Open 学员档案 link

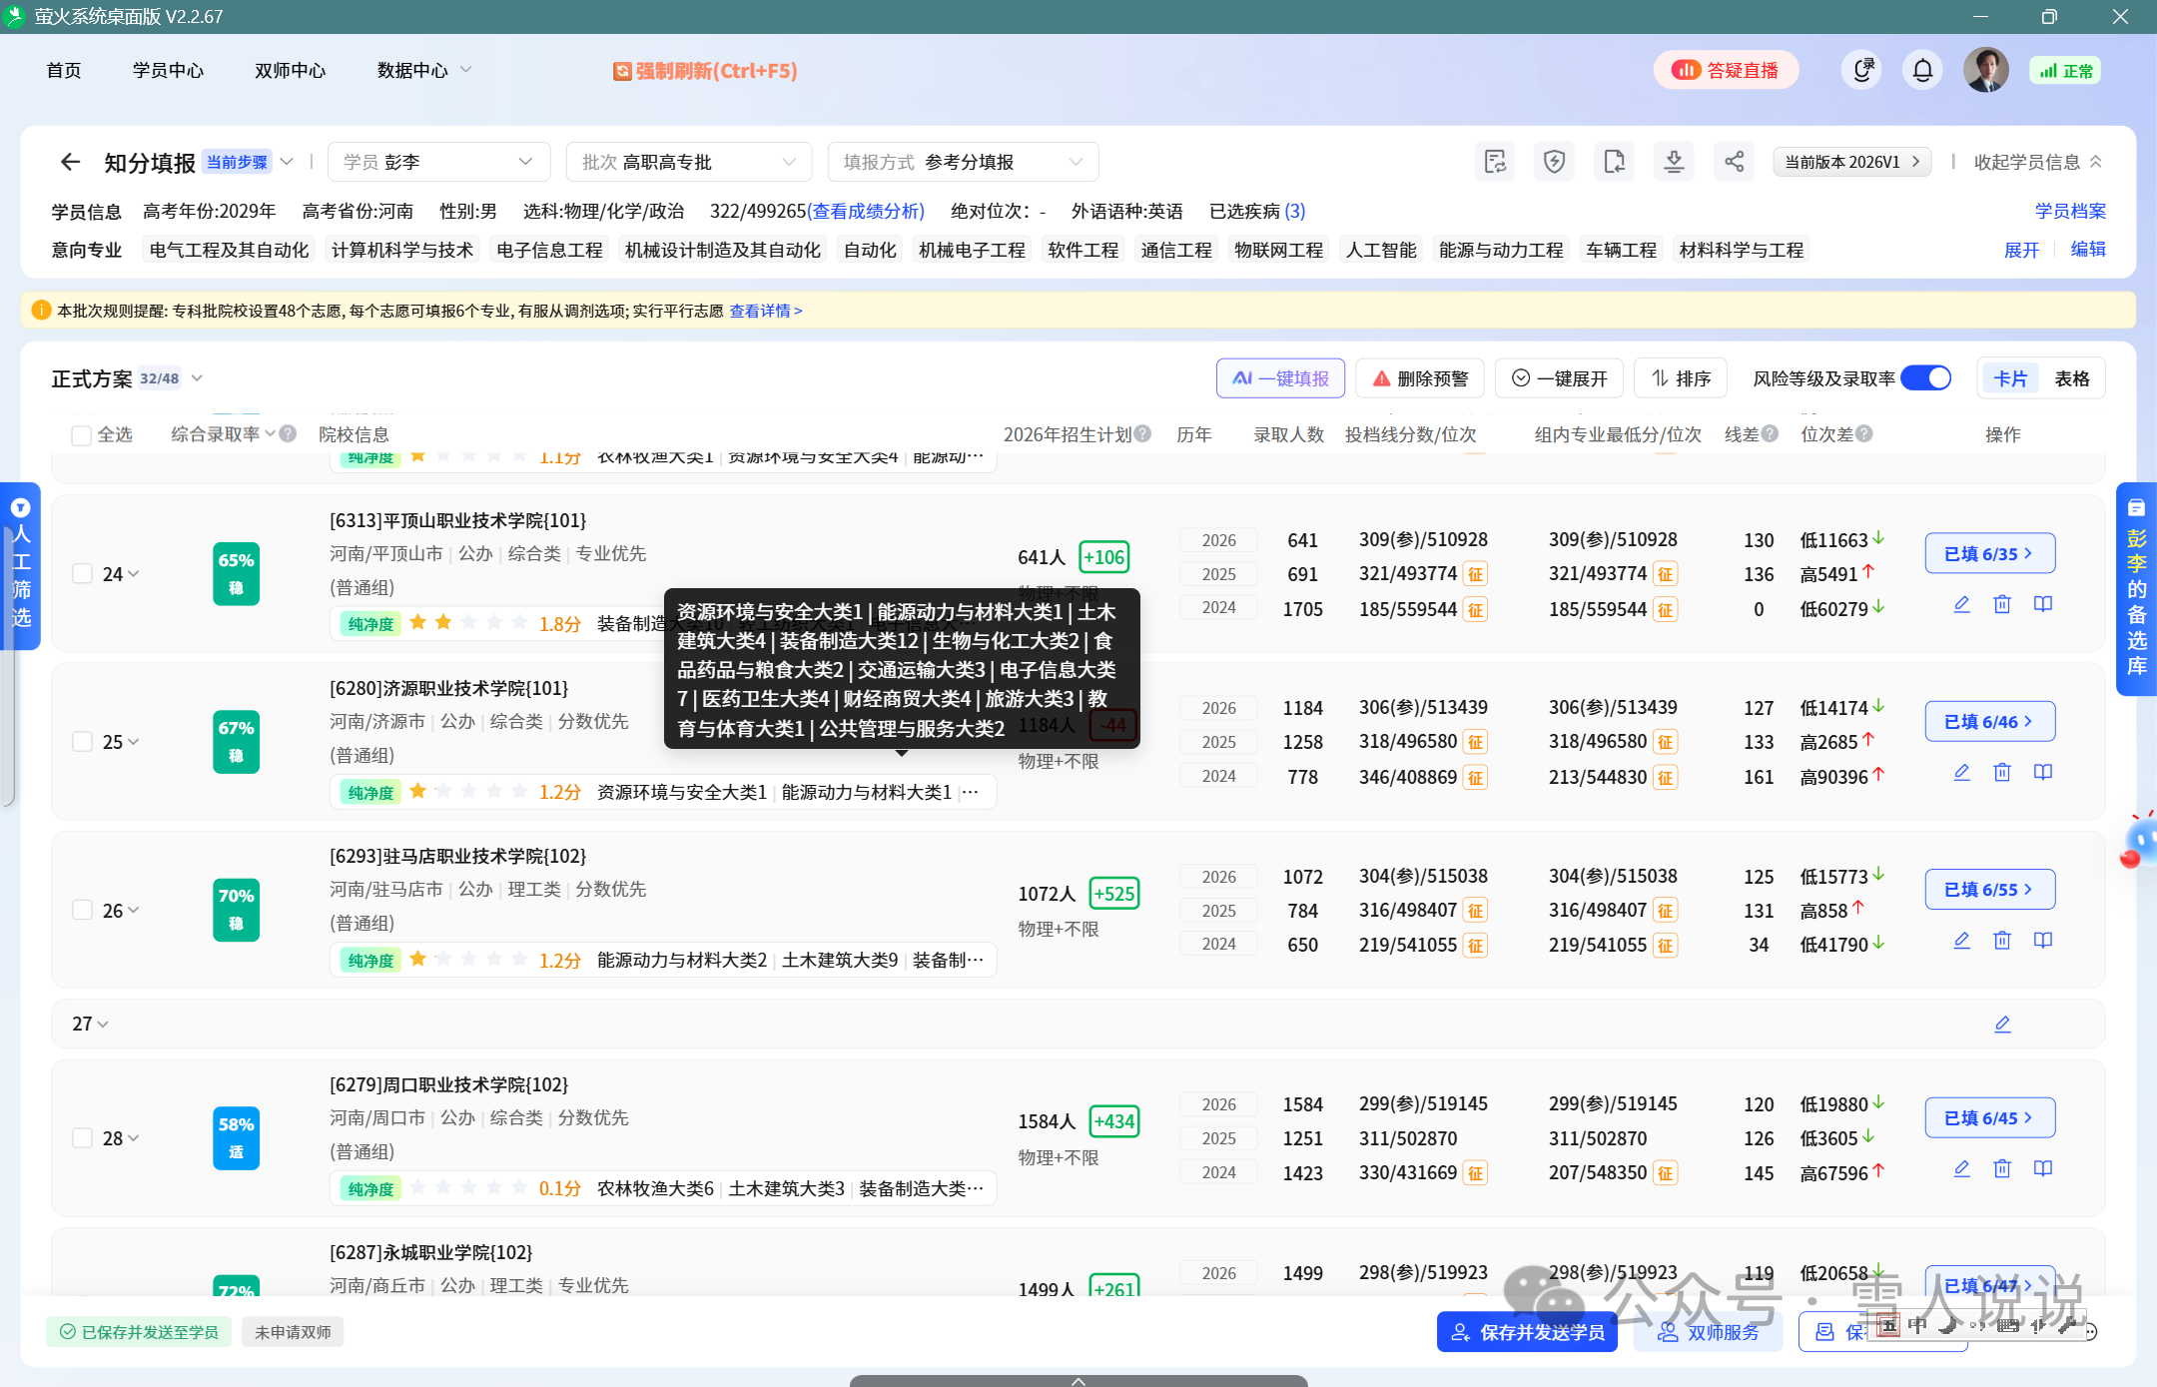[x=2071, y=212]
